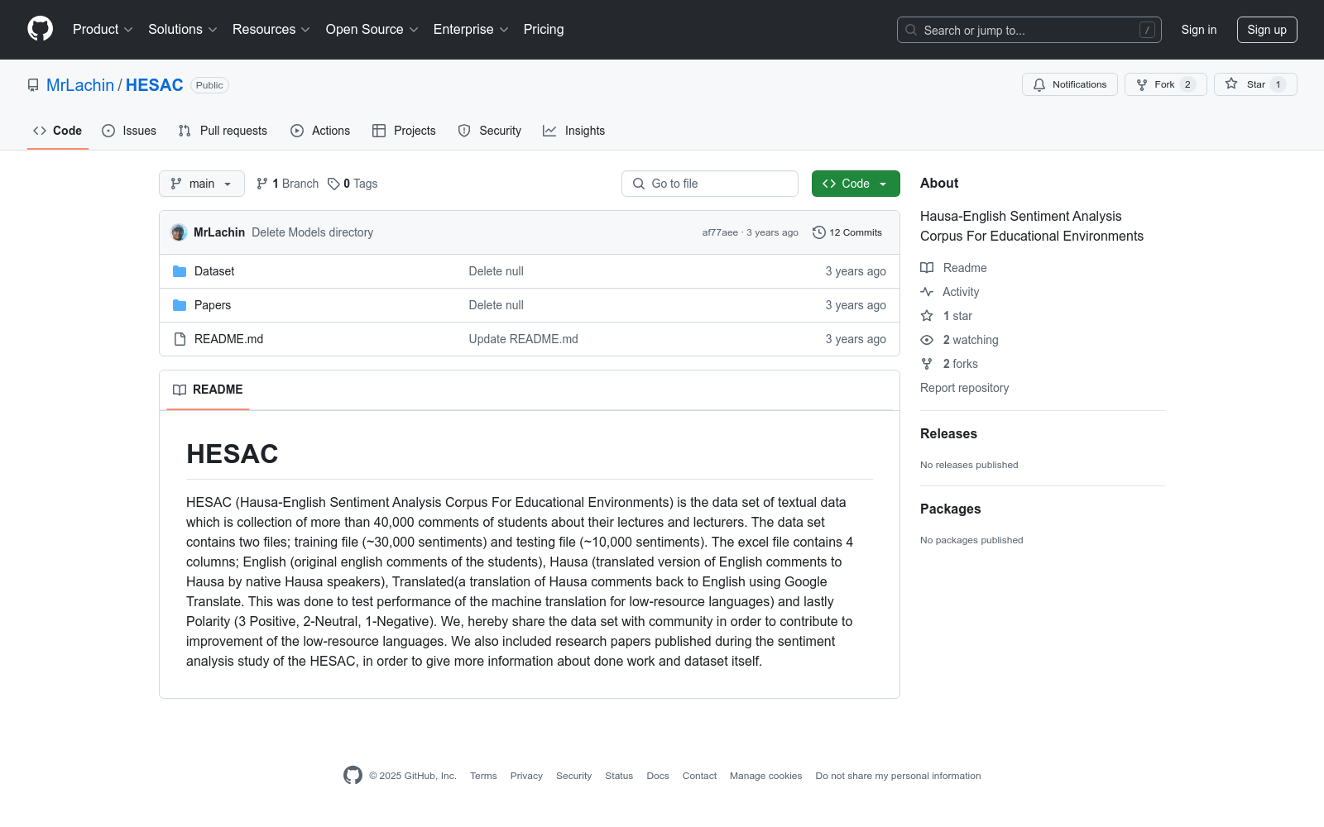This screenshot has width=1324, height=827.
Task: Click the Sign up button
Action: pos(1267,30)
